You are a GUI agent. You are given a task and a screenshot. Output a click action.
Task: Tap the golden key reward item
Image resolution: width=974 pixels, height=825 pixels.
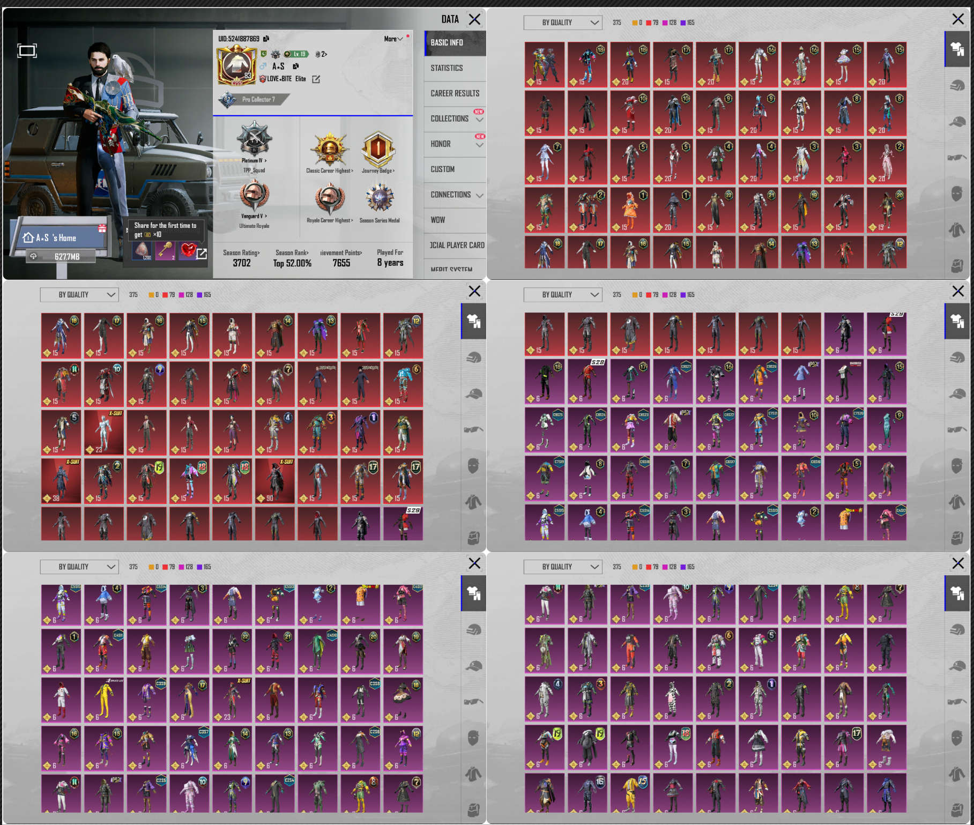(165, 250)
